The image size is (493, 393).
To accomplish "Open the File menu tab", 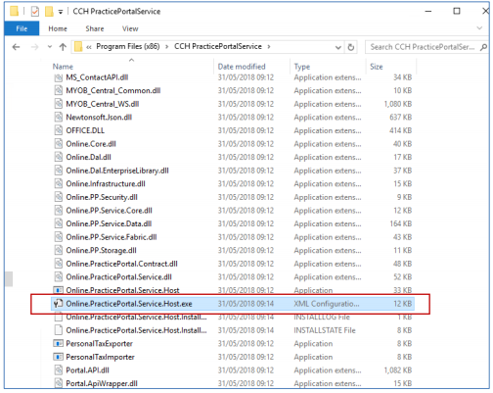I will [x=22, y=28].
